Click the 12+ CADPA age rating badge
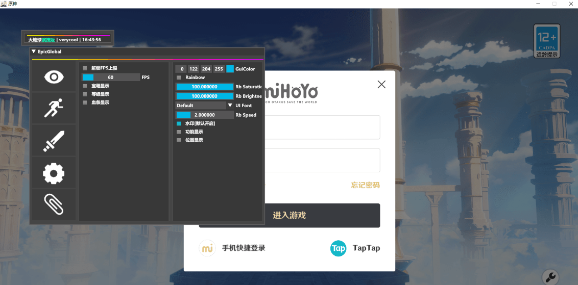The height and width of the screenshot is (285, 578). tap(547, 41)
